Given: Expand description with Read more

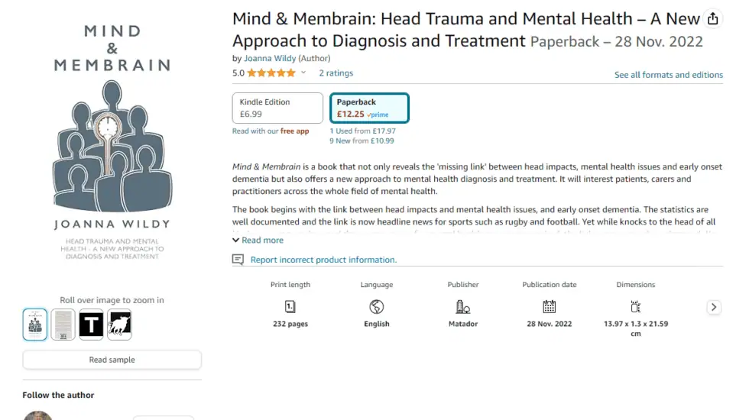Looking at the screenshot, I should click(258, 240).
